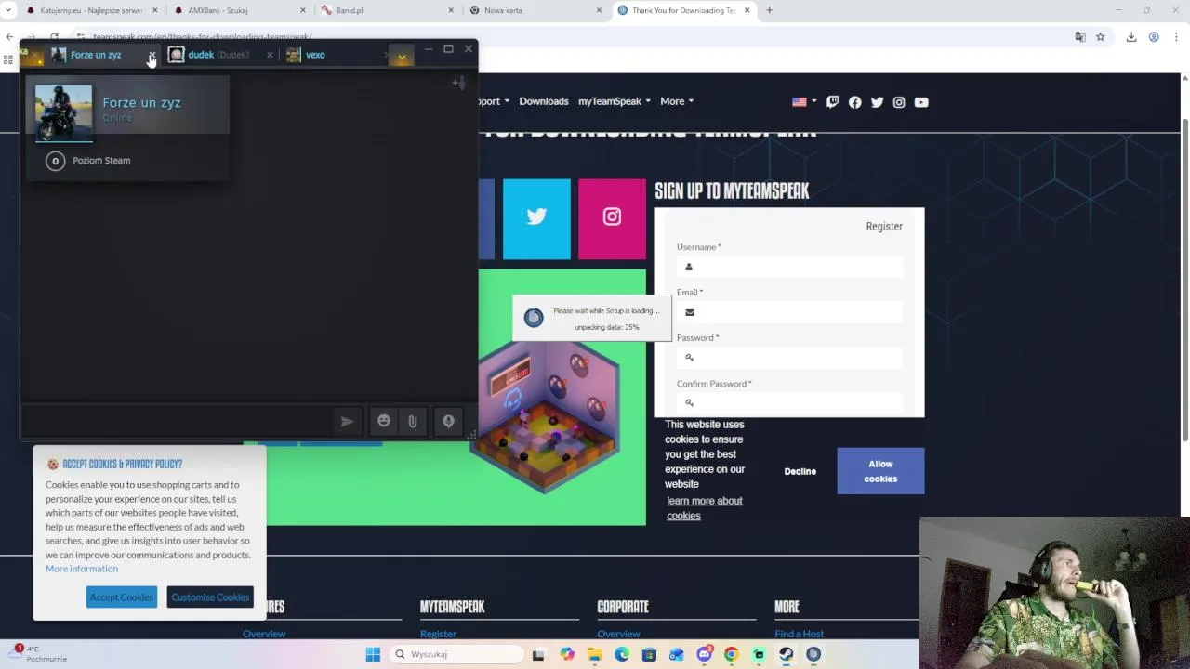Click the Accept Cookies button
Image resolution: width=1190 pixels, height=669 pixels.
click(122, 597)
